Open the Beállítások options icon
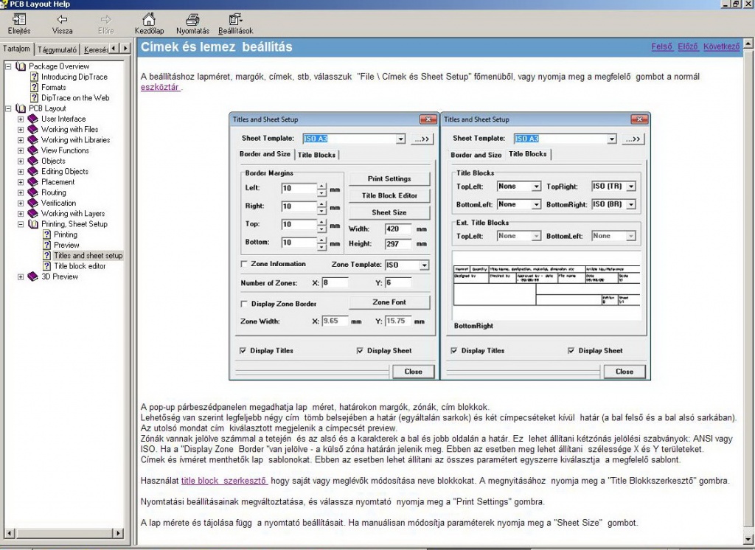 pyautogui.click(x=235, y=19)
